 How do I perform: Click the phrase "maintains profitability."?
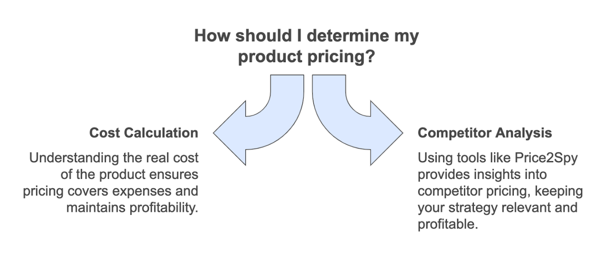click(132, 207)
